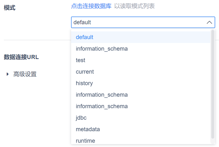This screenshot has height=147, width=219.
Task: Select the test schema option
Action: pyautogui.click(x=80, y=60)
